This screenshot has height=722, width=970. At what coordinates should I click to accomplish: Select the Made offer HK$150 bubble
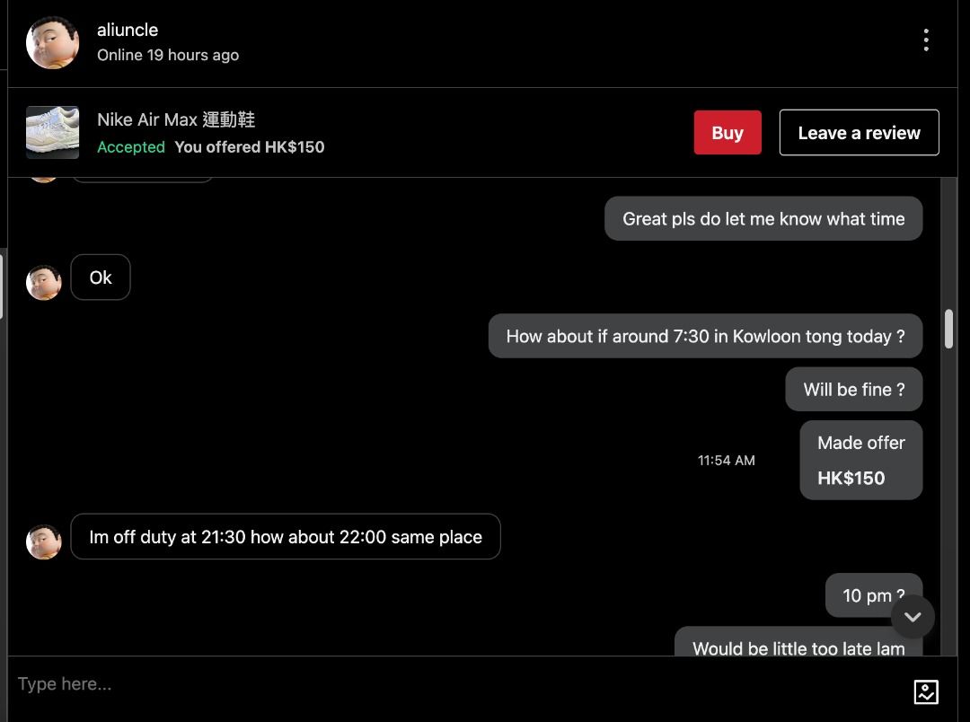pos(861,461)
